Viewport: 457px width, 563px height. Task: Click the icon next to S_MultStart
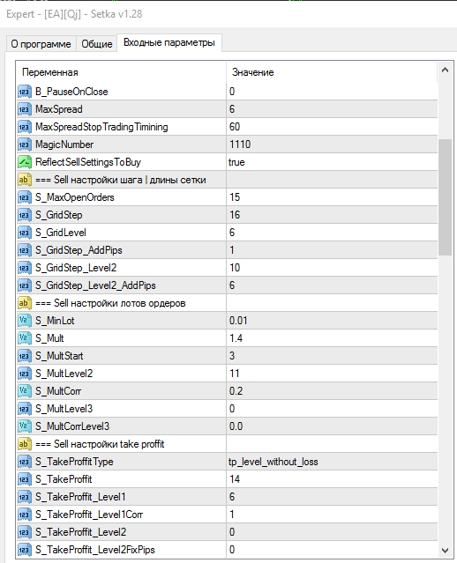coord(25,356)
